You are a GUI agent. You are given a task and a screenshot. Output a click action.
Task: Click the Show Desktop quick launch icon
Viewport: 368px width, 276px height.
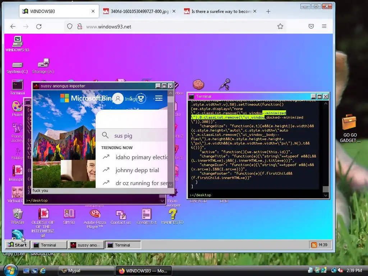(26, 271)
